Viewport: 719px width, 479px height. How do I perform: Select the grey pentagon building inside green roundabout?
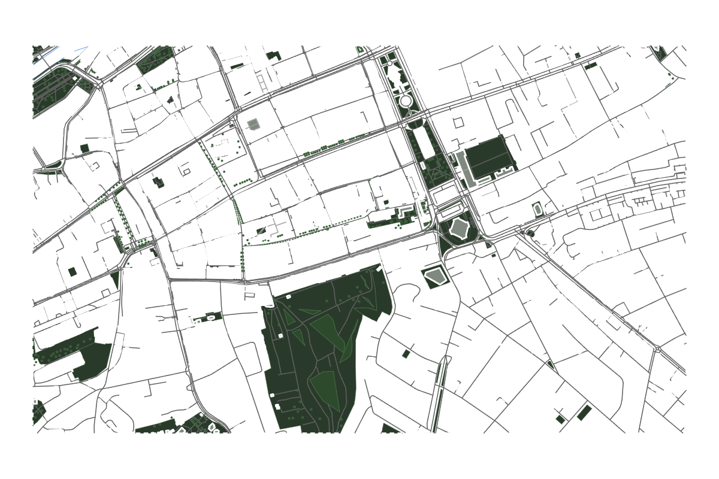click(459, 229)
